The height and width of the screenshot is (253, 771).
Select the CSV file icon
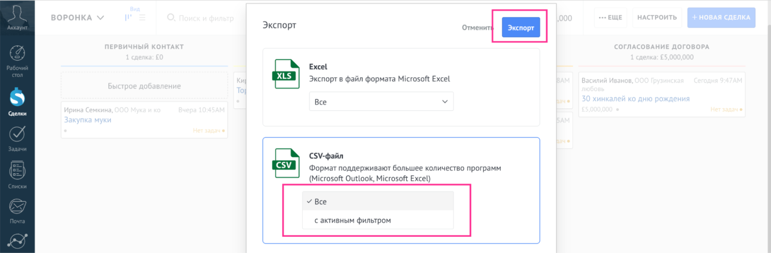(x=286, y=163)
